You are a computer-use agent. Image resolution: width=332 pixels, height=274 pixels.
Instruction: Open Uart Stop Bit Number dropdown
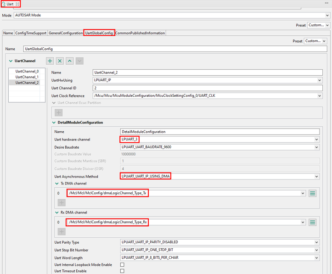coord(316,250)
